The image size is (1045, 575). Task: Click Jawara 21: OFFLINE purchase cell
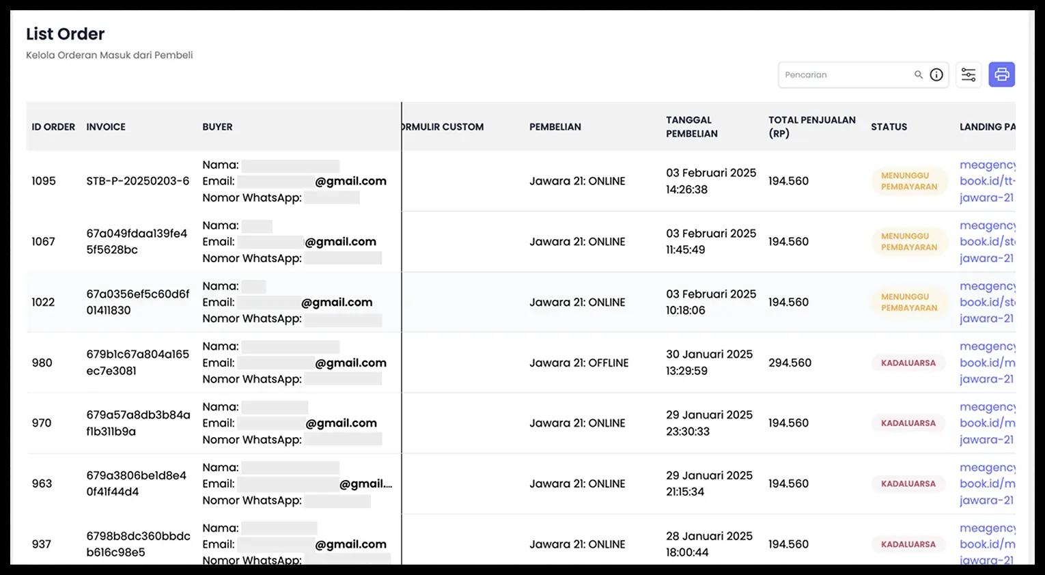579,363
